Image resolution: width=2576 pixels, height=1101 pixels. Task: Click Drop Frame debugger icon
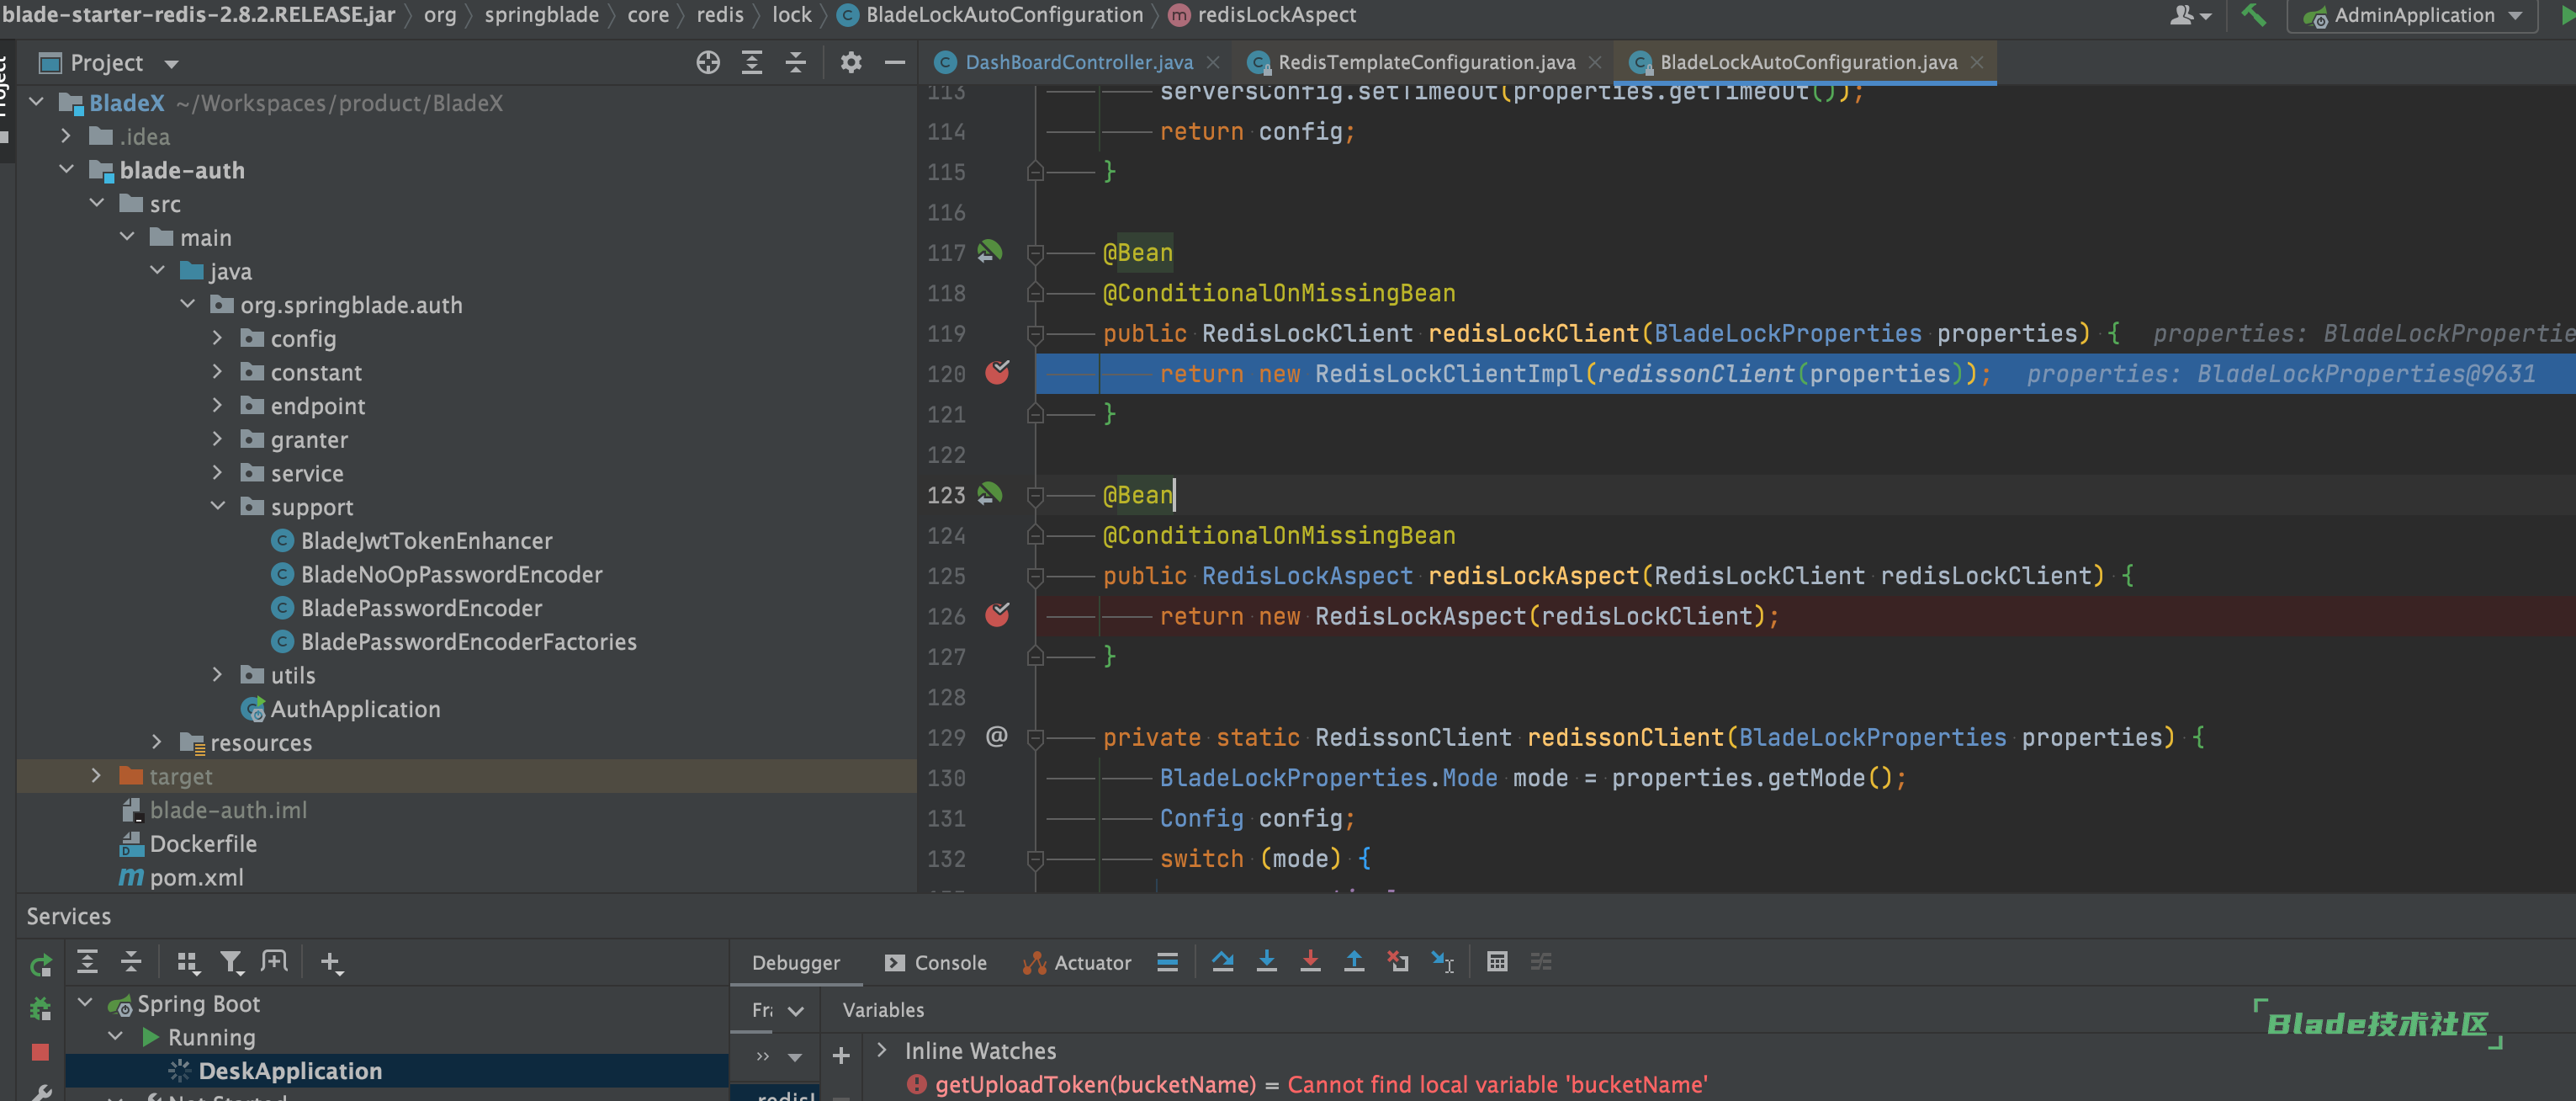click(1398, 962)
